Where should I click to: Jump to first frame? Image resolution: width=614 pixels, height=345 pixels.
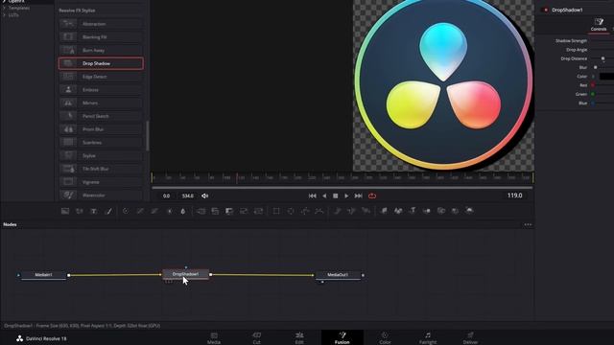pos(312,195)
